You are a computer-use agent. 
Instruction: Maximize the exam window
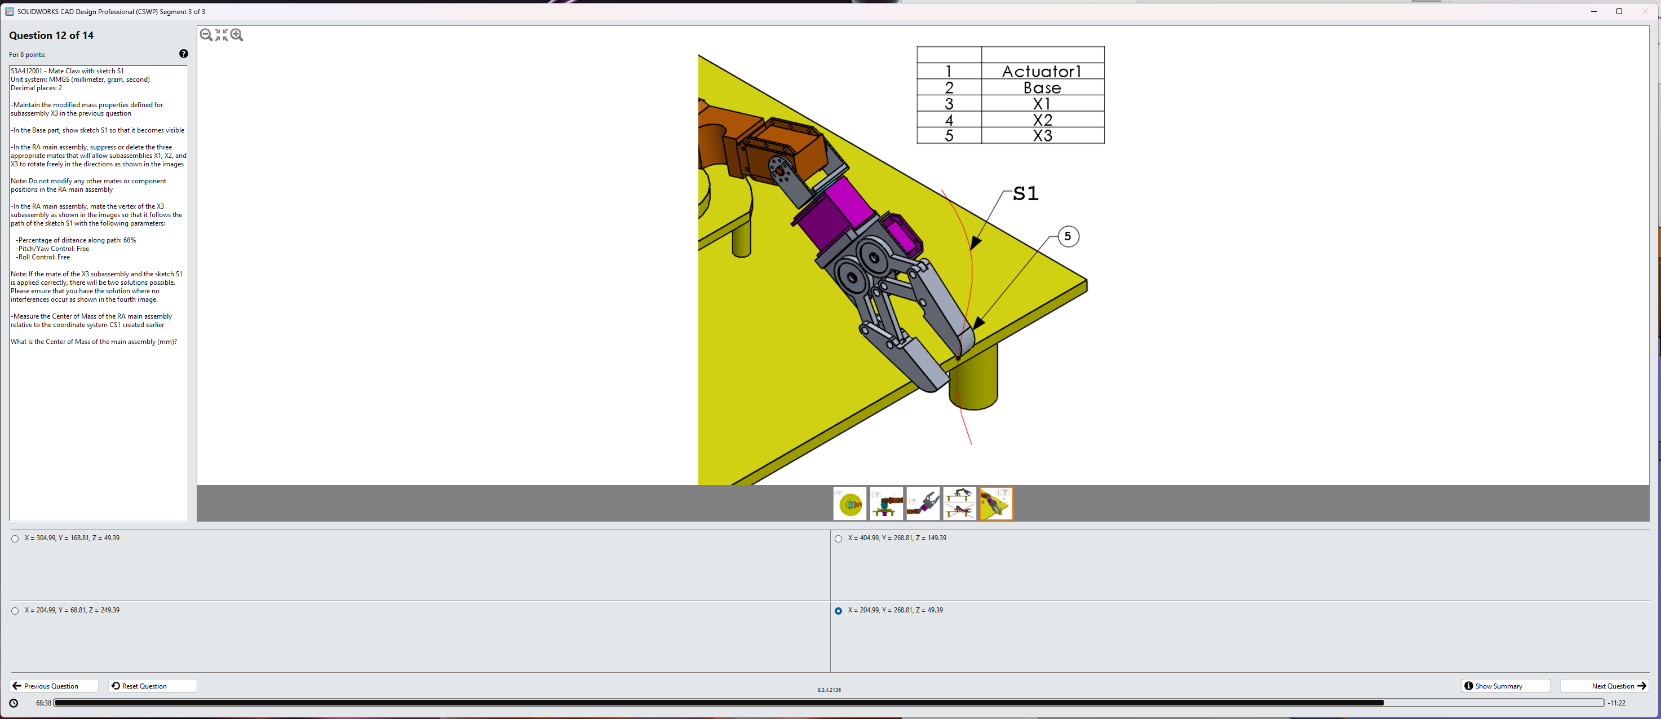(1618, 11)
